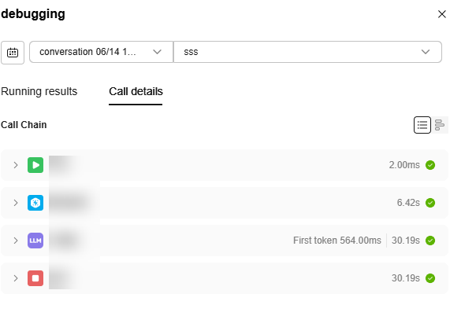Screen dimensions: 450x316
Task: Open the sss dropdown selector
Action: [x=307, y=52]
